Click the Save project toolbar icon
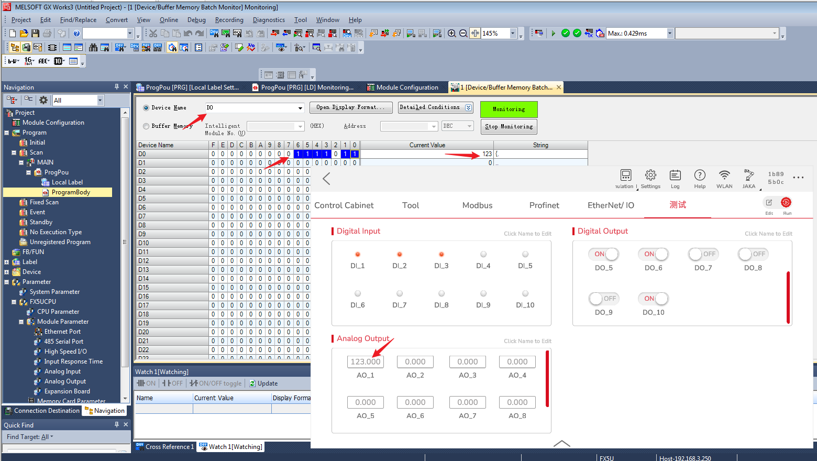 (x=35, y=34)
